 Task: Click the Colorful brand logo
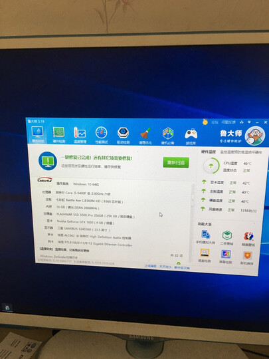point(45,179)
